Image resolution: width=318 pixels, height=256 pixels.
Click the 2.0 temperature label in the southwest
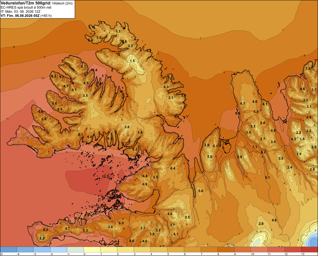[42, 238]
